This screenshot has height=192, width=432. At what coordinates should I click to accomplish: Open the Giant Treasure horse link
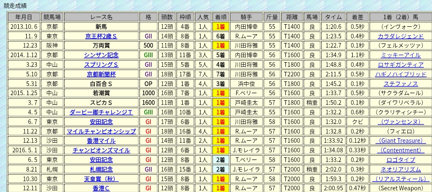(400, 141)
